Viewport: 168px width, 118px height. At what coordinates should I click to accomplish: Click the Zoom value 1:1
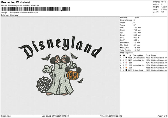point(162,12)
